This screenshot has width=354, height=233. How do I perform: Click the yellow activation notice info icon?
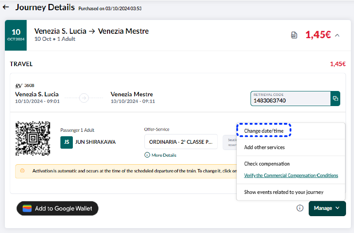tap(22, 171)
